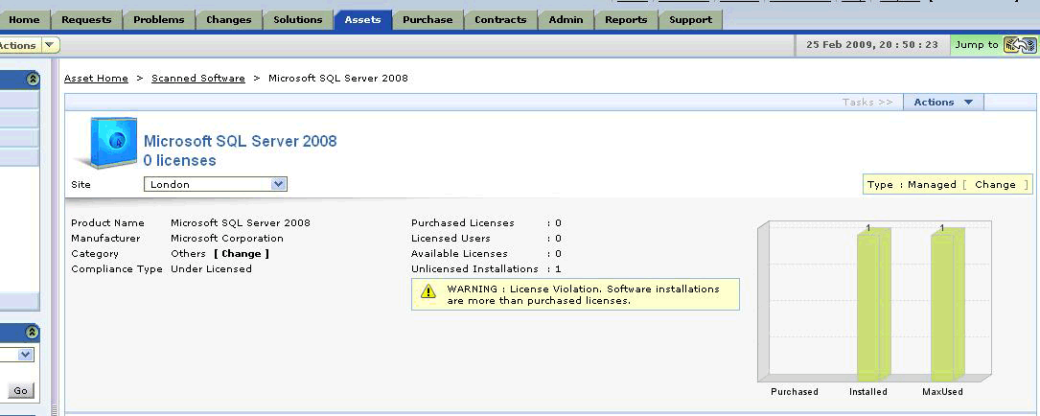Click the license violation warning icon

tap(428, 290)
